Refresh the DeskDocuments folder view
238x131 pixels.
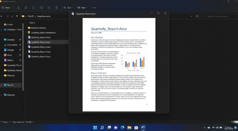197,16
